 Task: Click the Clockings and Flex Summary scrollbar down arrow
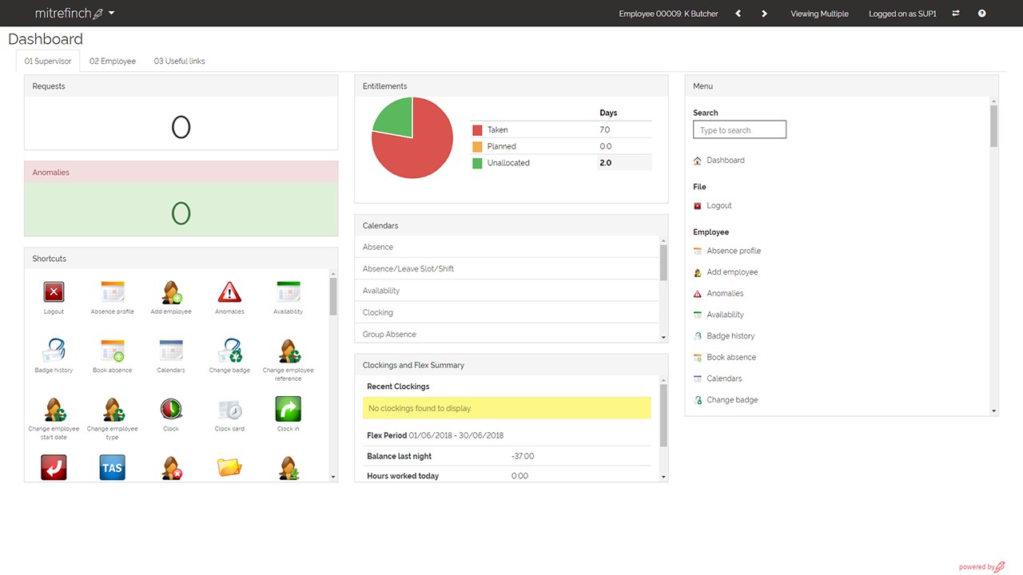[663, 477]
